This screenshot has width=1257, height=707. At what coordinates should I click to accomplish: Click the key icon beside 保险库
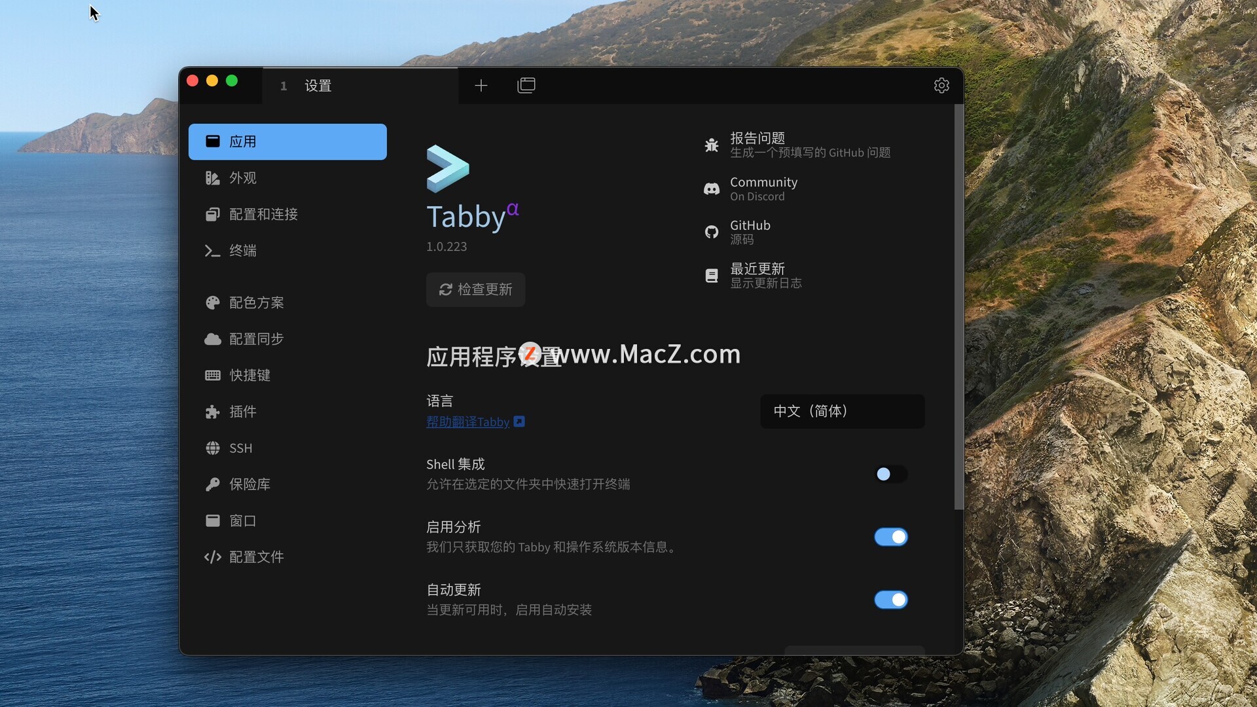click(x=213, y=484)
